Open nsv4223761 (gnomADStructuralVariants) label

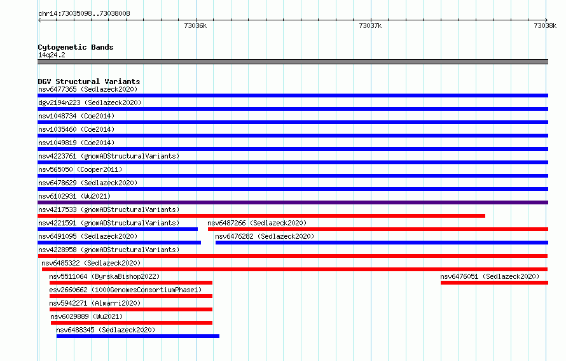tap(109, 156)
